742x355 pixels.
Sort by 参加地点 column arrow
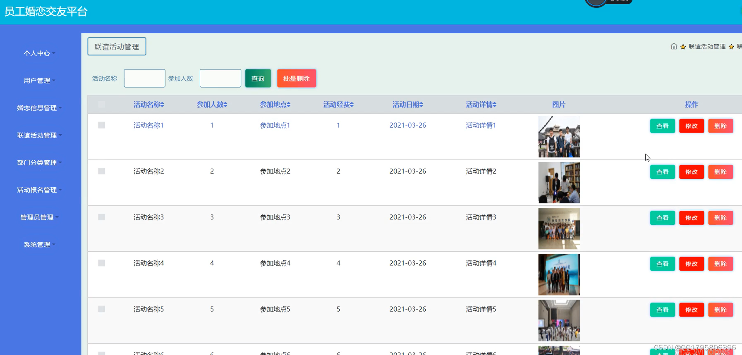point(289,105)
